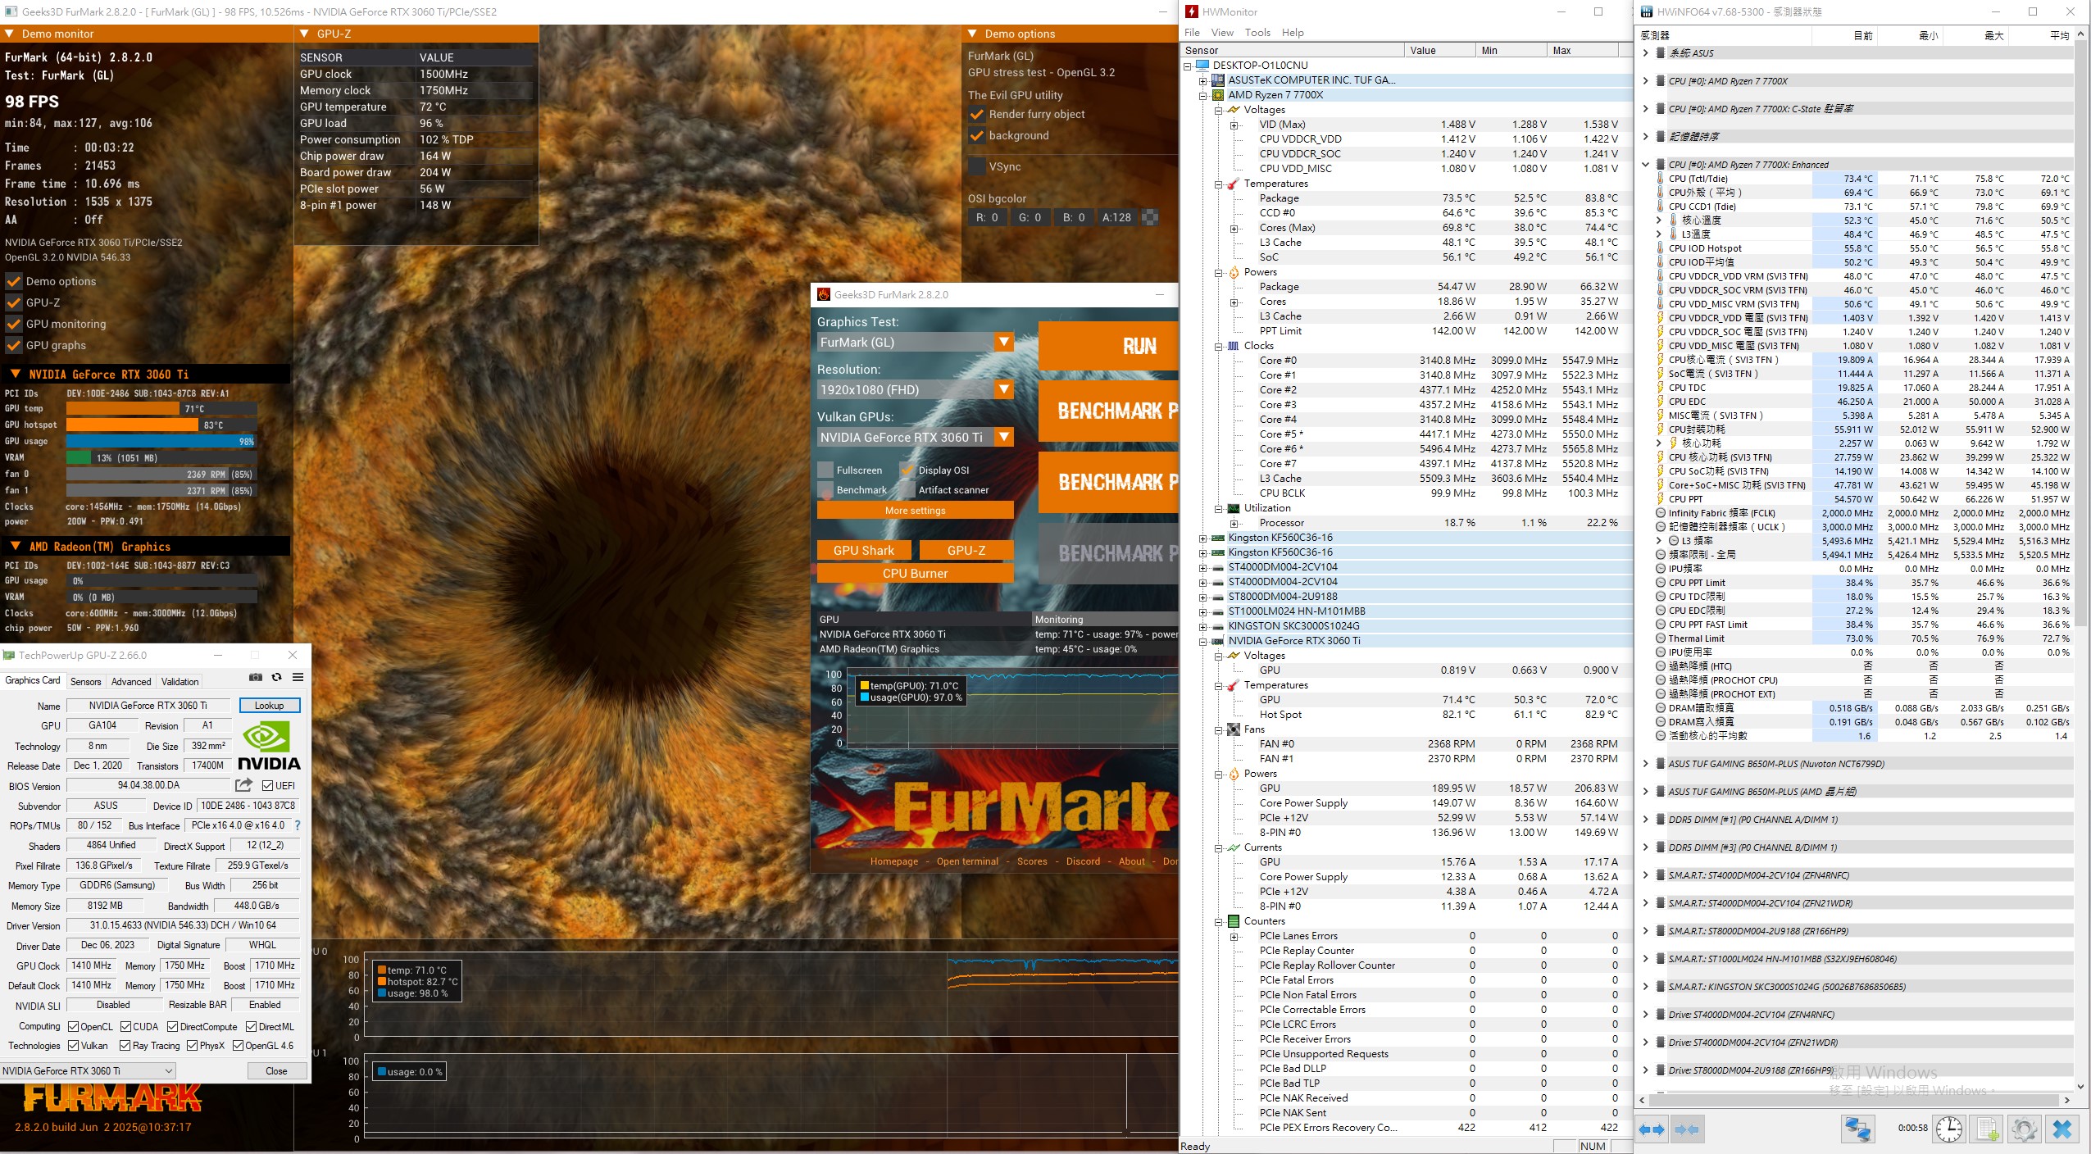
Task: Click HWMonitor Utilization node icon
Action: (x=1234, y=508)
